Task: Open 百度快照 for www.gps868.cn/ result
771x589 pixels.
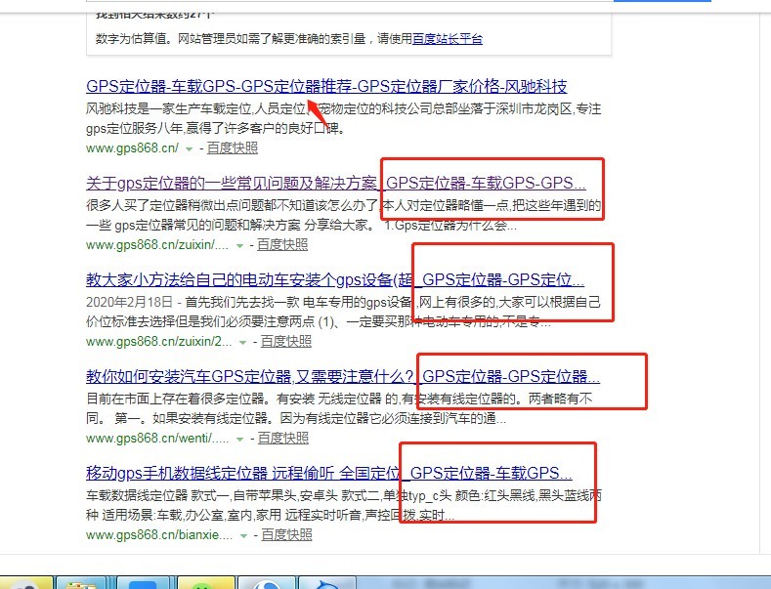Action: click(233, 148)
